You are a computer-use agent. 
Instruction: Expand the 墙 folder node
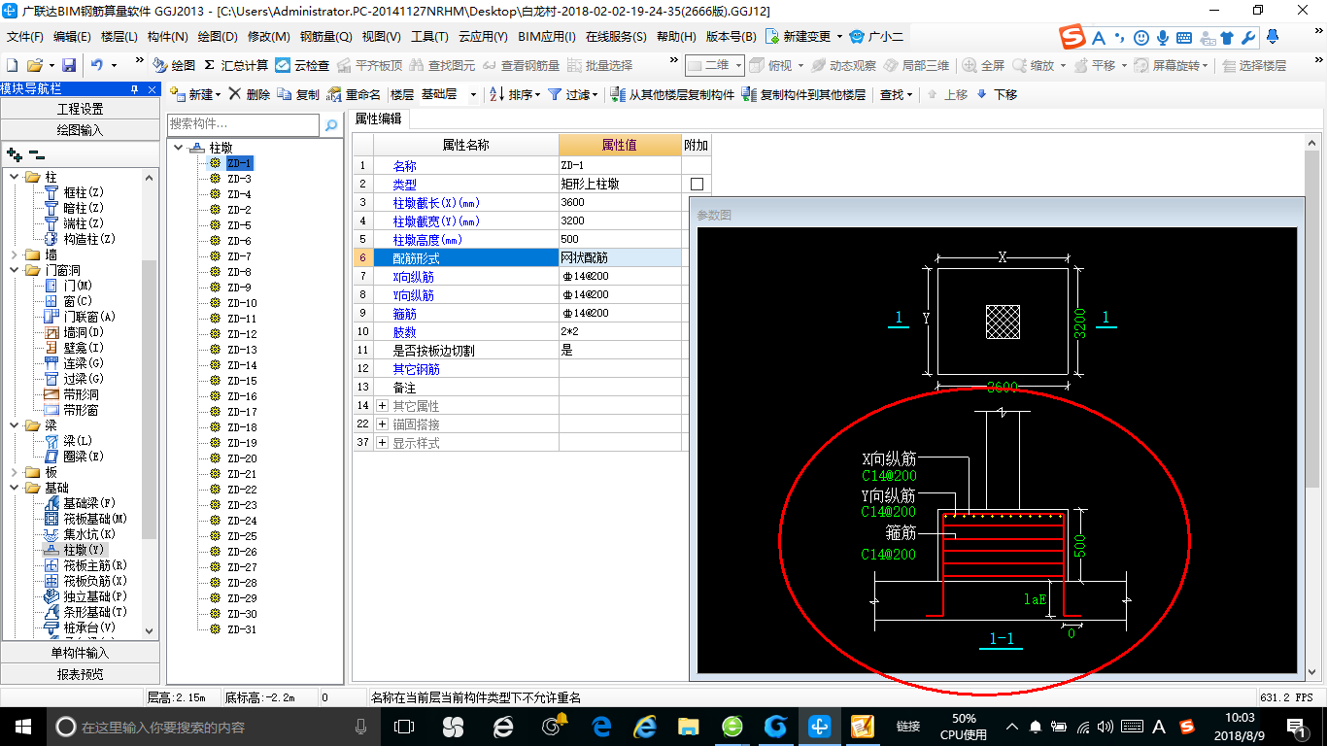tap(15, 254)
